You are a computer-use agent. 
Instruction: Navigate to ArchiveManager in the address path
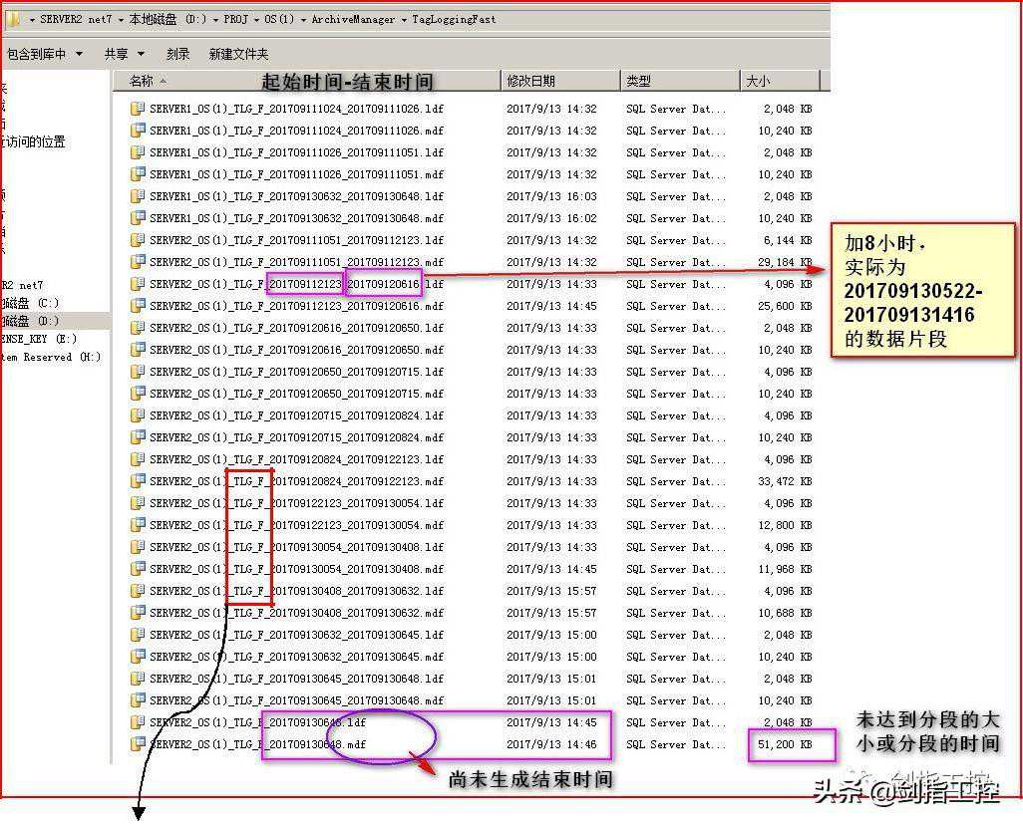coord(356,19)
